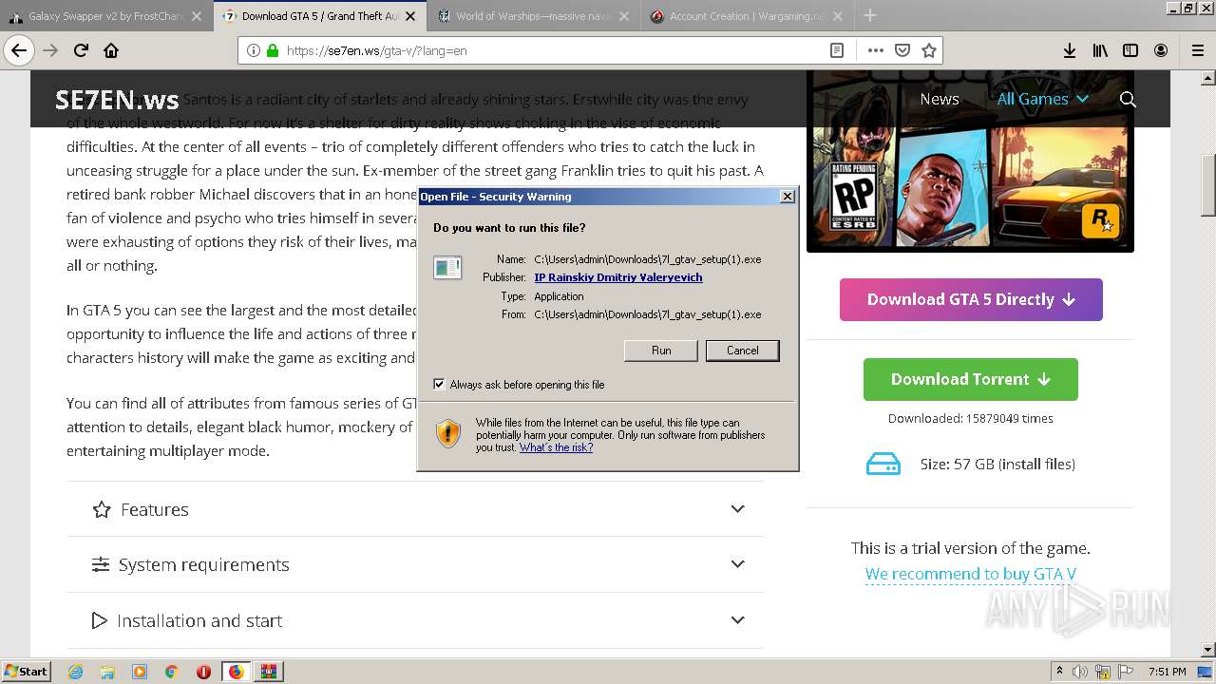The image size is (1216, 684).
Task: Expand the Features section
Action: click(x=415, y=509)
